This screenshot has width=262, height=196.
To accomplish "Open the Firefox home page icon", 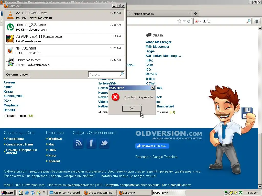I will pyautogui.click(x=257, y=21).
